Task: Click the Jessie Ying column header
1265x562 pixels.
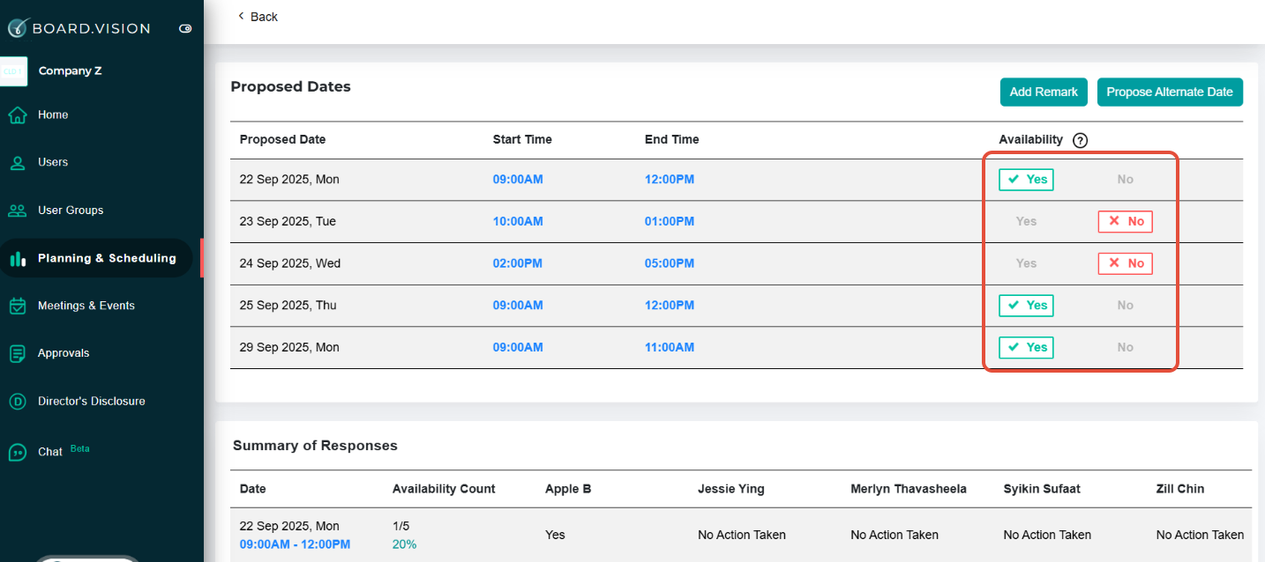Action: (x=731, y=489)
